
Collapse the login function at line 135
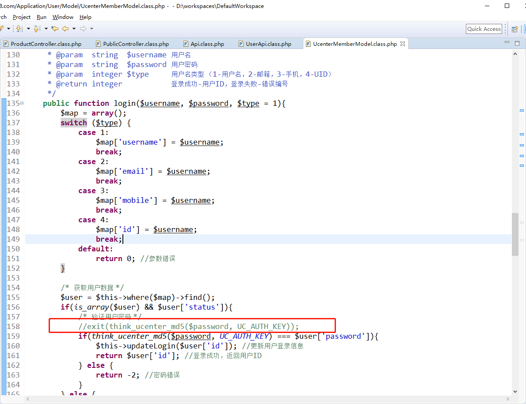click(x=22, y=103)
